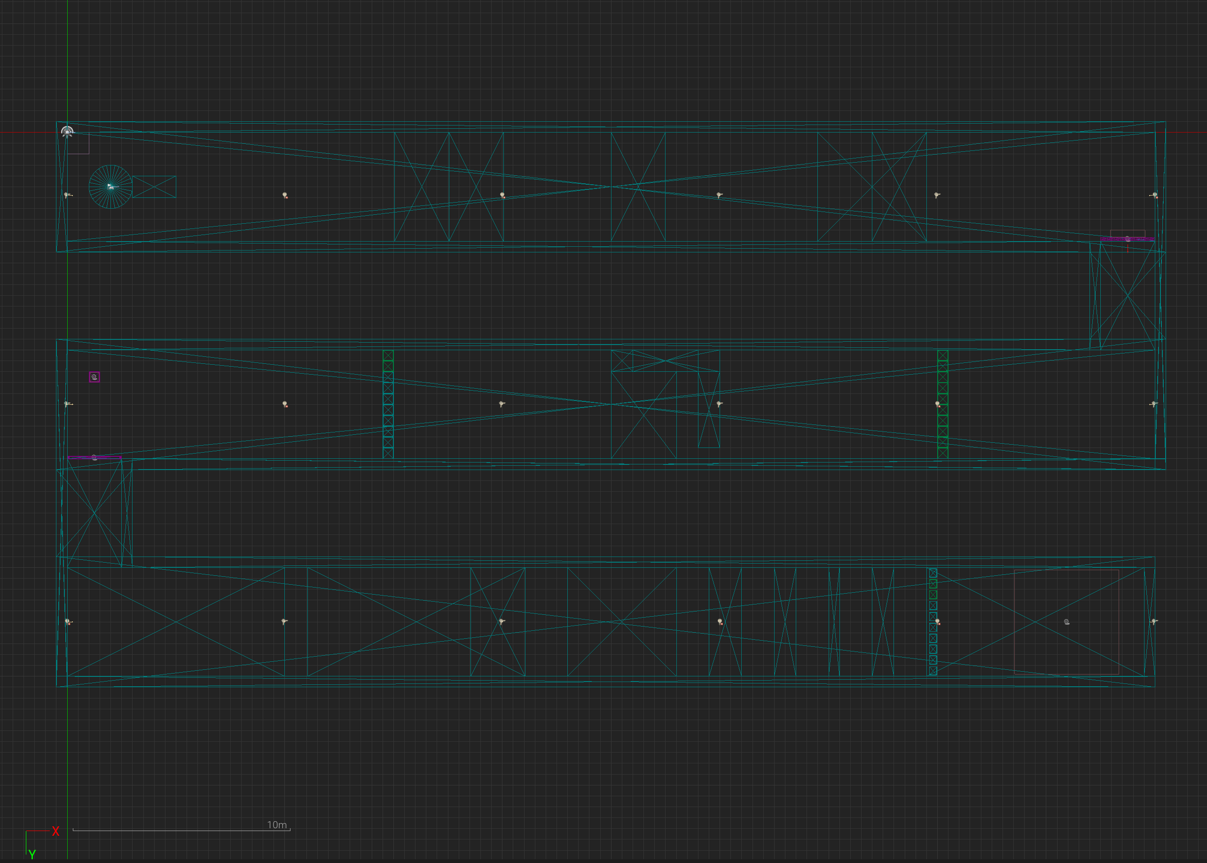Select the icon inside the small magenta square
This screenshot has width=1207, height=863.
94,377
